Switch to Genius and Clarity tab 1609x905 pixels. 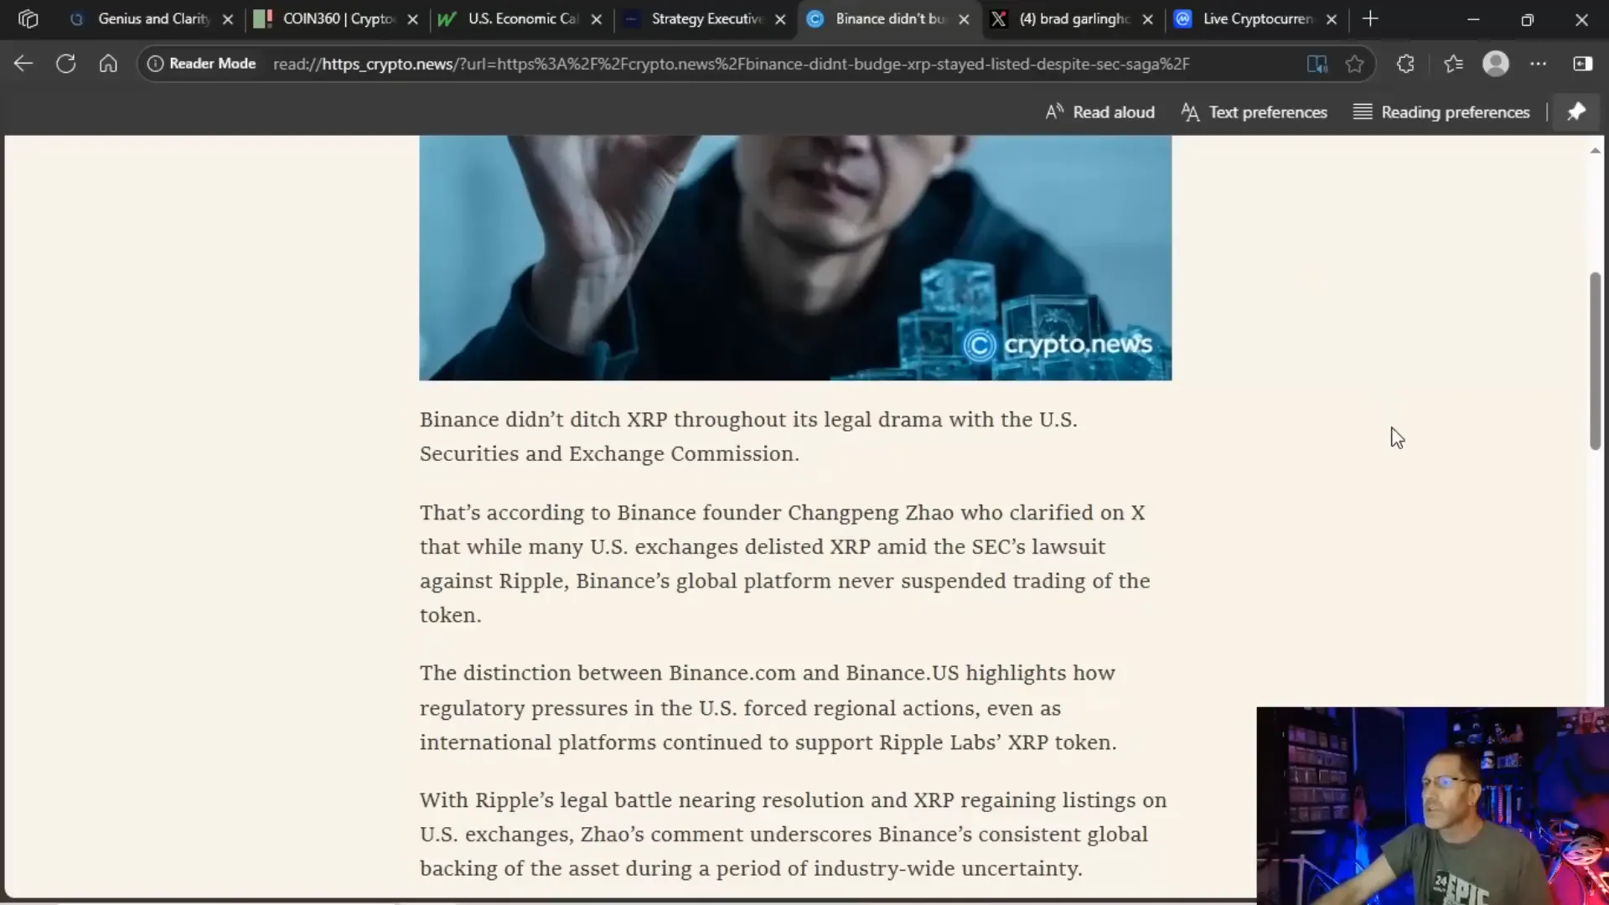pyautogui.click(x=153, y=18)
